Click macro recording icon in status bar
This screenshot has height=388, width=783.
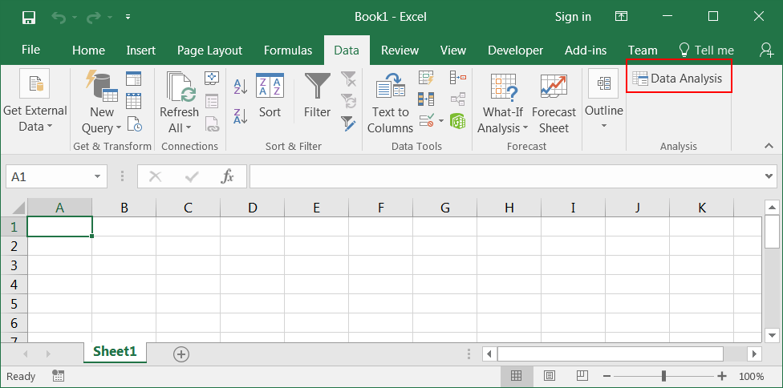pos(58,376)
